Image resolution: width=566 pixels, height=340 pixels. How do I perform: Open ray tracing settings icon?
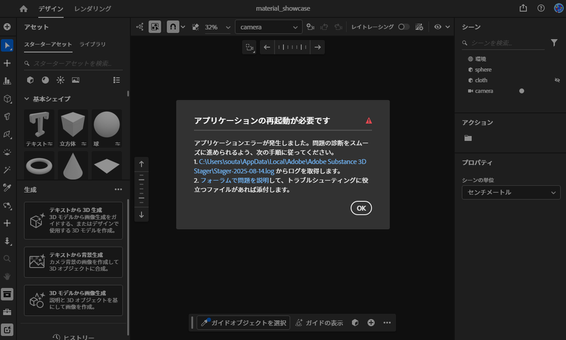(x=419, y=27)
